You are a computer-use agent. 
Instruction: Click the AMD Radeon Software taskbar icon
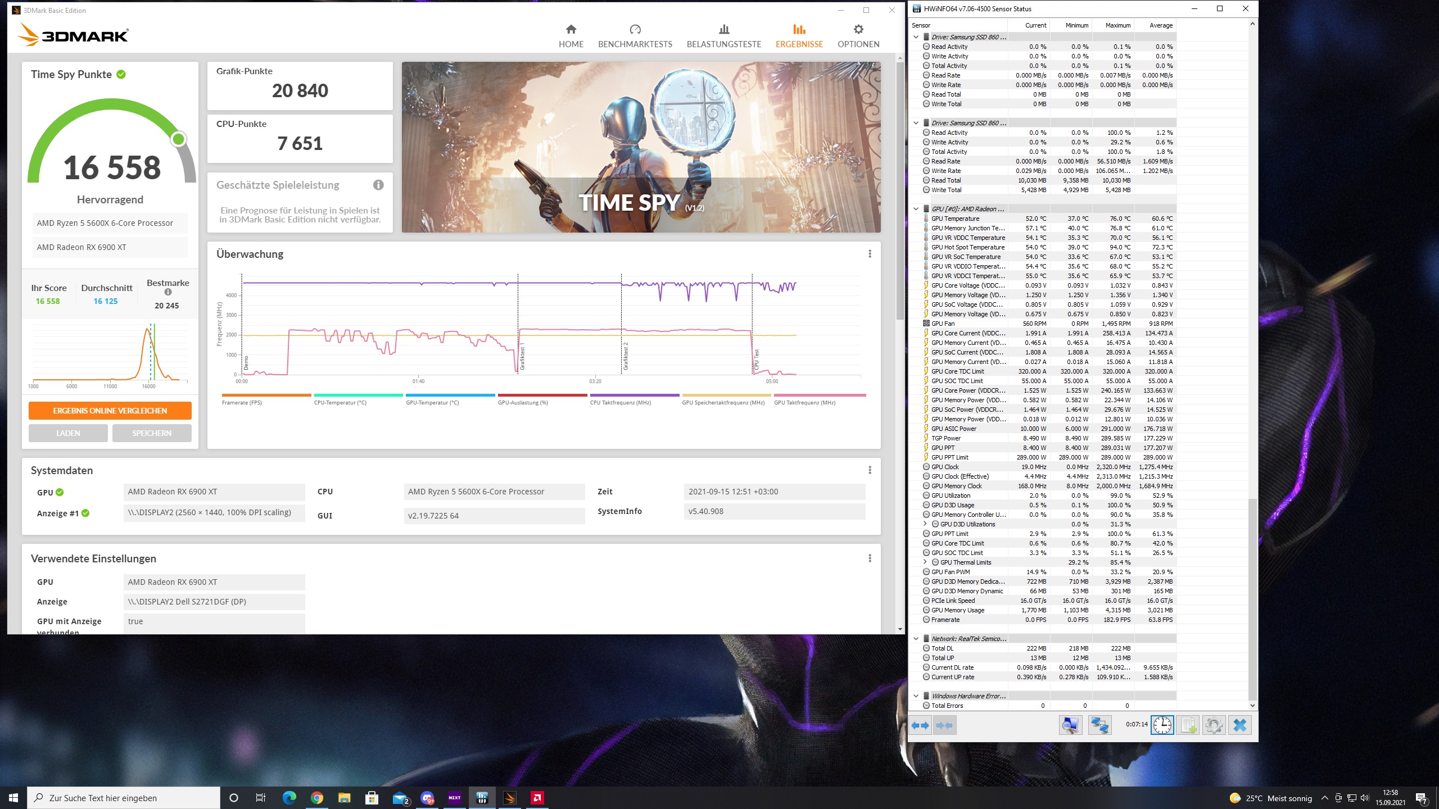point(537,798)
